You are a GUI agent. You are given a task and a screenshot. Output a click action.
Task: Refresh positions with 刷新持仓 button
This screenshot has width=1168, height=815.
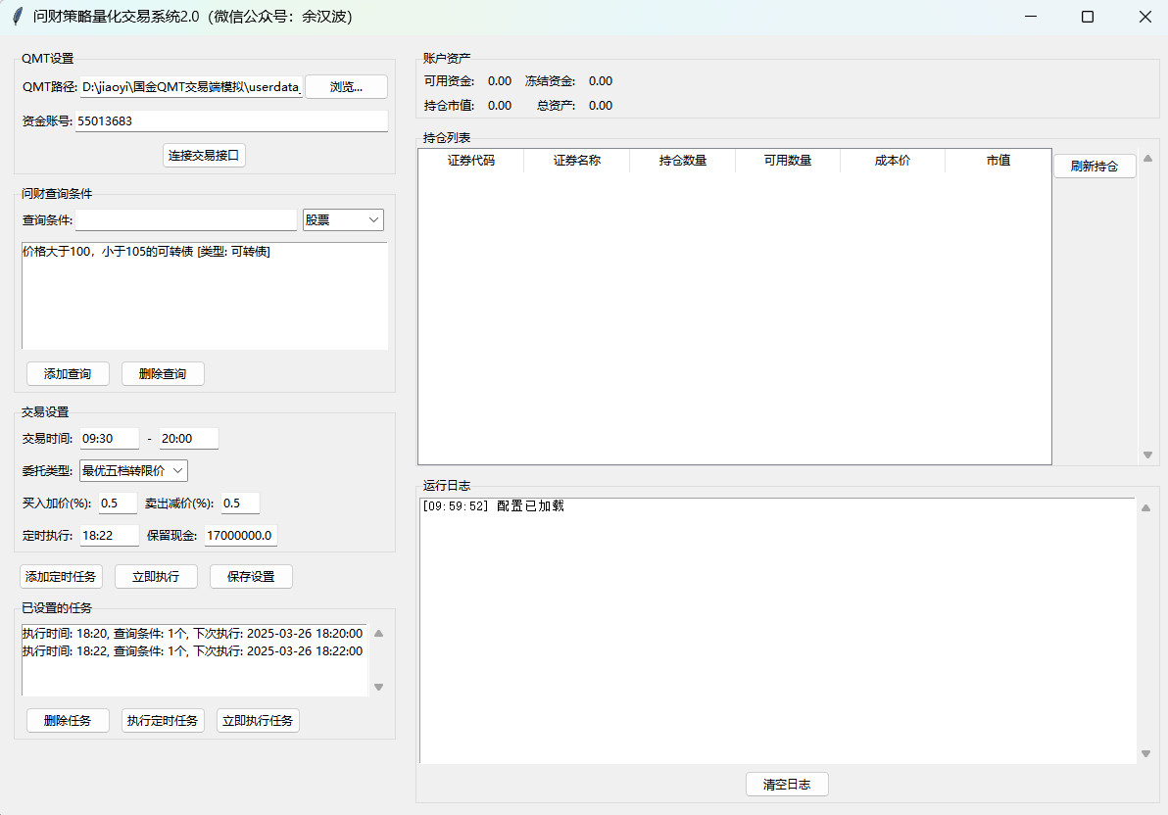tap(1095, 167)
